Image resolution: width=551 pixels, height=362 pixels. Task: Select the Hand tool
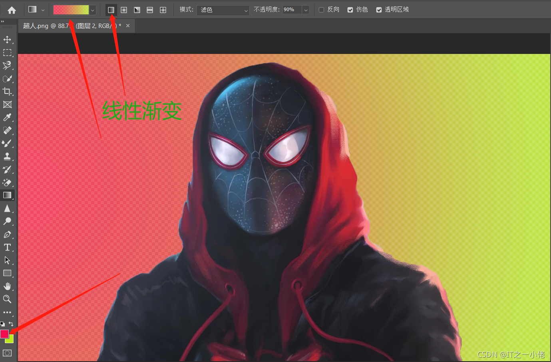(x=7, y=286)
